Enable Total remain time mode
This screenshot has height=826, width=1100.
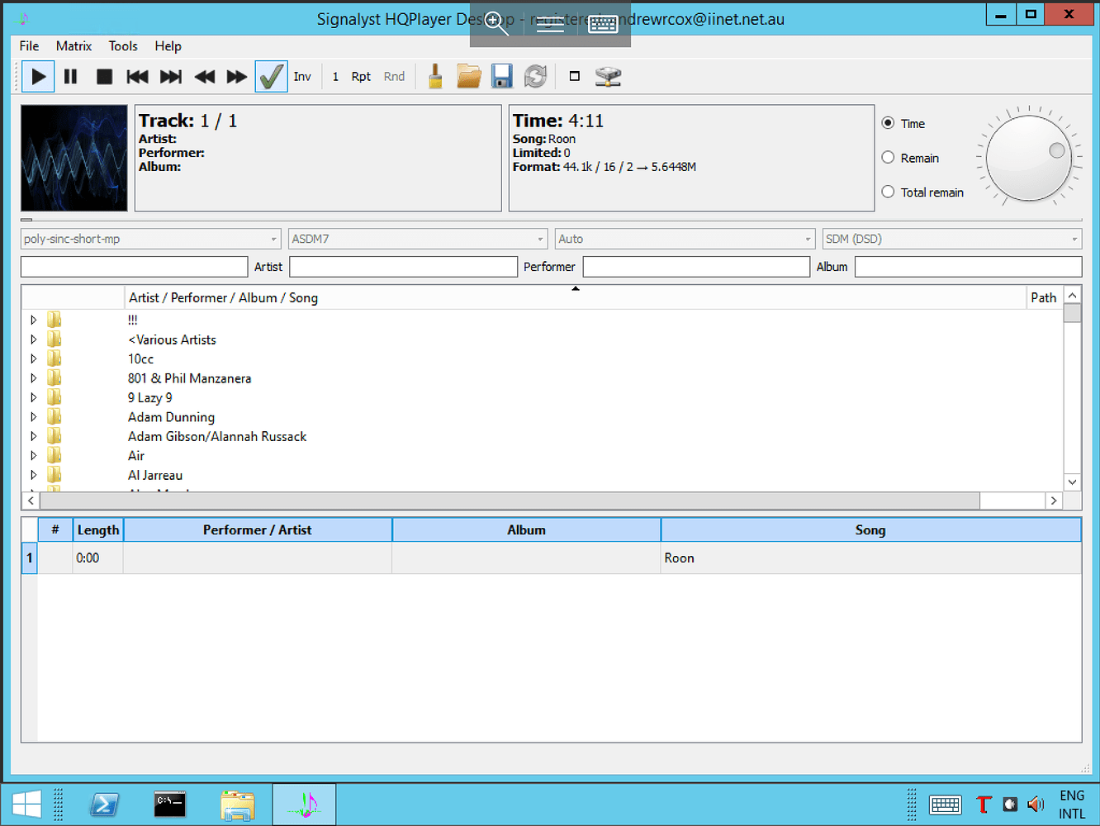click(x=888, y=192)
